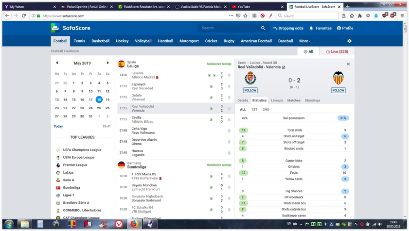
Task: Show 1ST half statistics
Action: (254, 109)
